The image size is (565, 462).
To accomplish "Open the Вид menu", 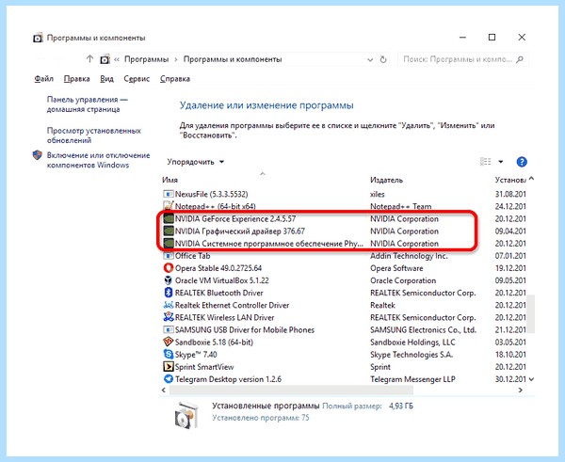I will click(106, 79).
